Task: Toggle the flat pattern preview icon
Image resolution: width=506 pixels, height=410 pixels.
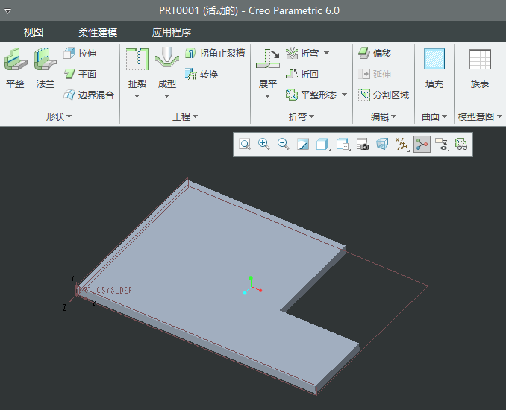Action: 461,144
